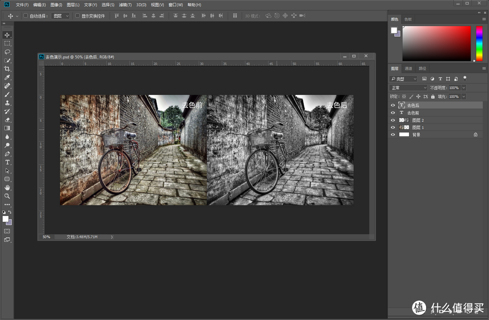489x320 pixels.
Task: Select the Crop tool
Action: (7, 68)
